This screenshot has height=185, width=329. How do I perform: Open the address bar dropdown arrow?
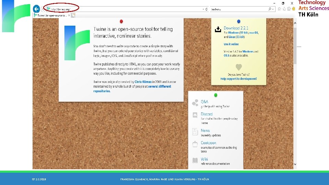pos(203,9)
